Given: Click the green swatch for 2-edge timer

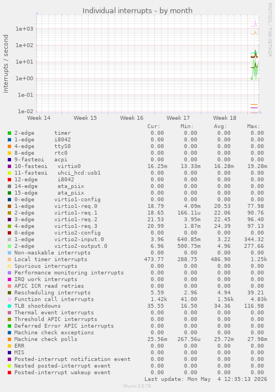Looking at the screenshot, I should point(9,133).
